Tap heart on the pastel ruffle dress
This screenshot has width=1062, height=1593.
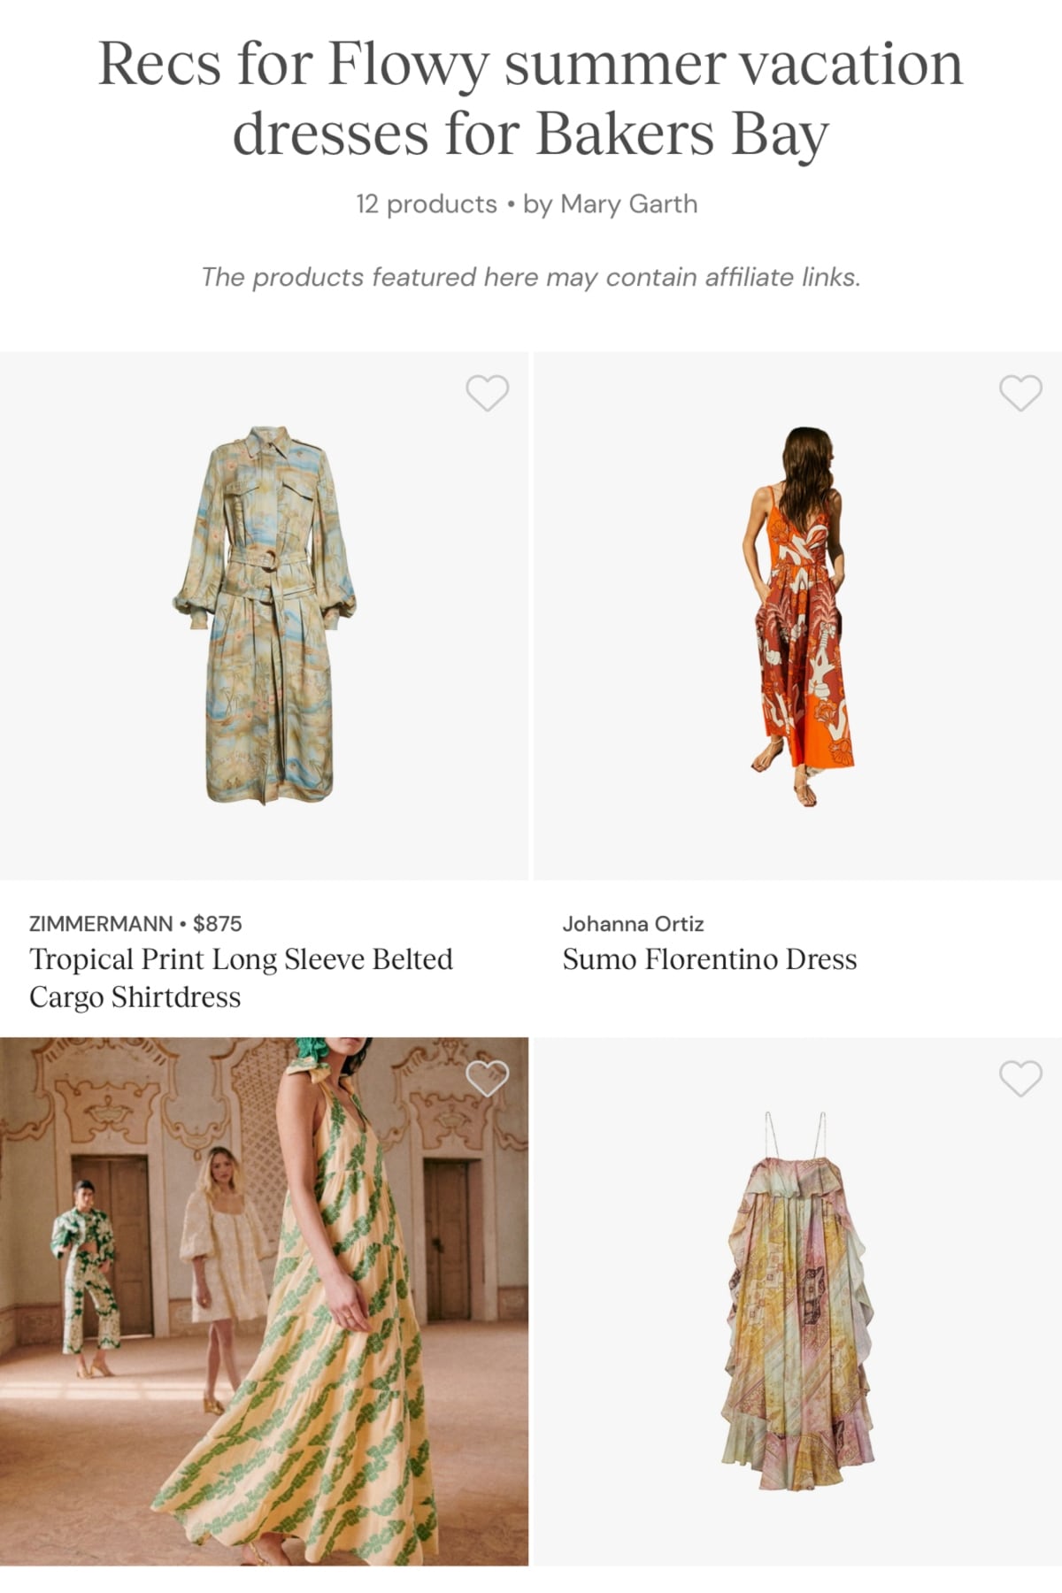pos(1020,1078)
